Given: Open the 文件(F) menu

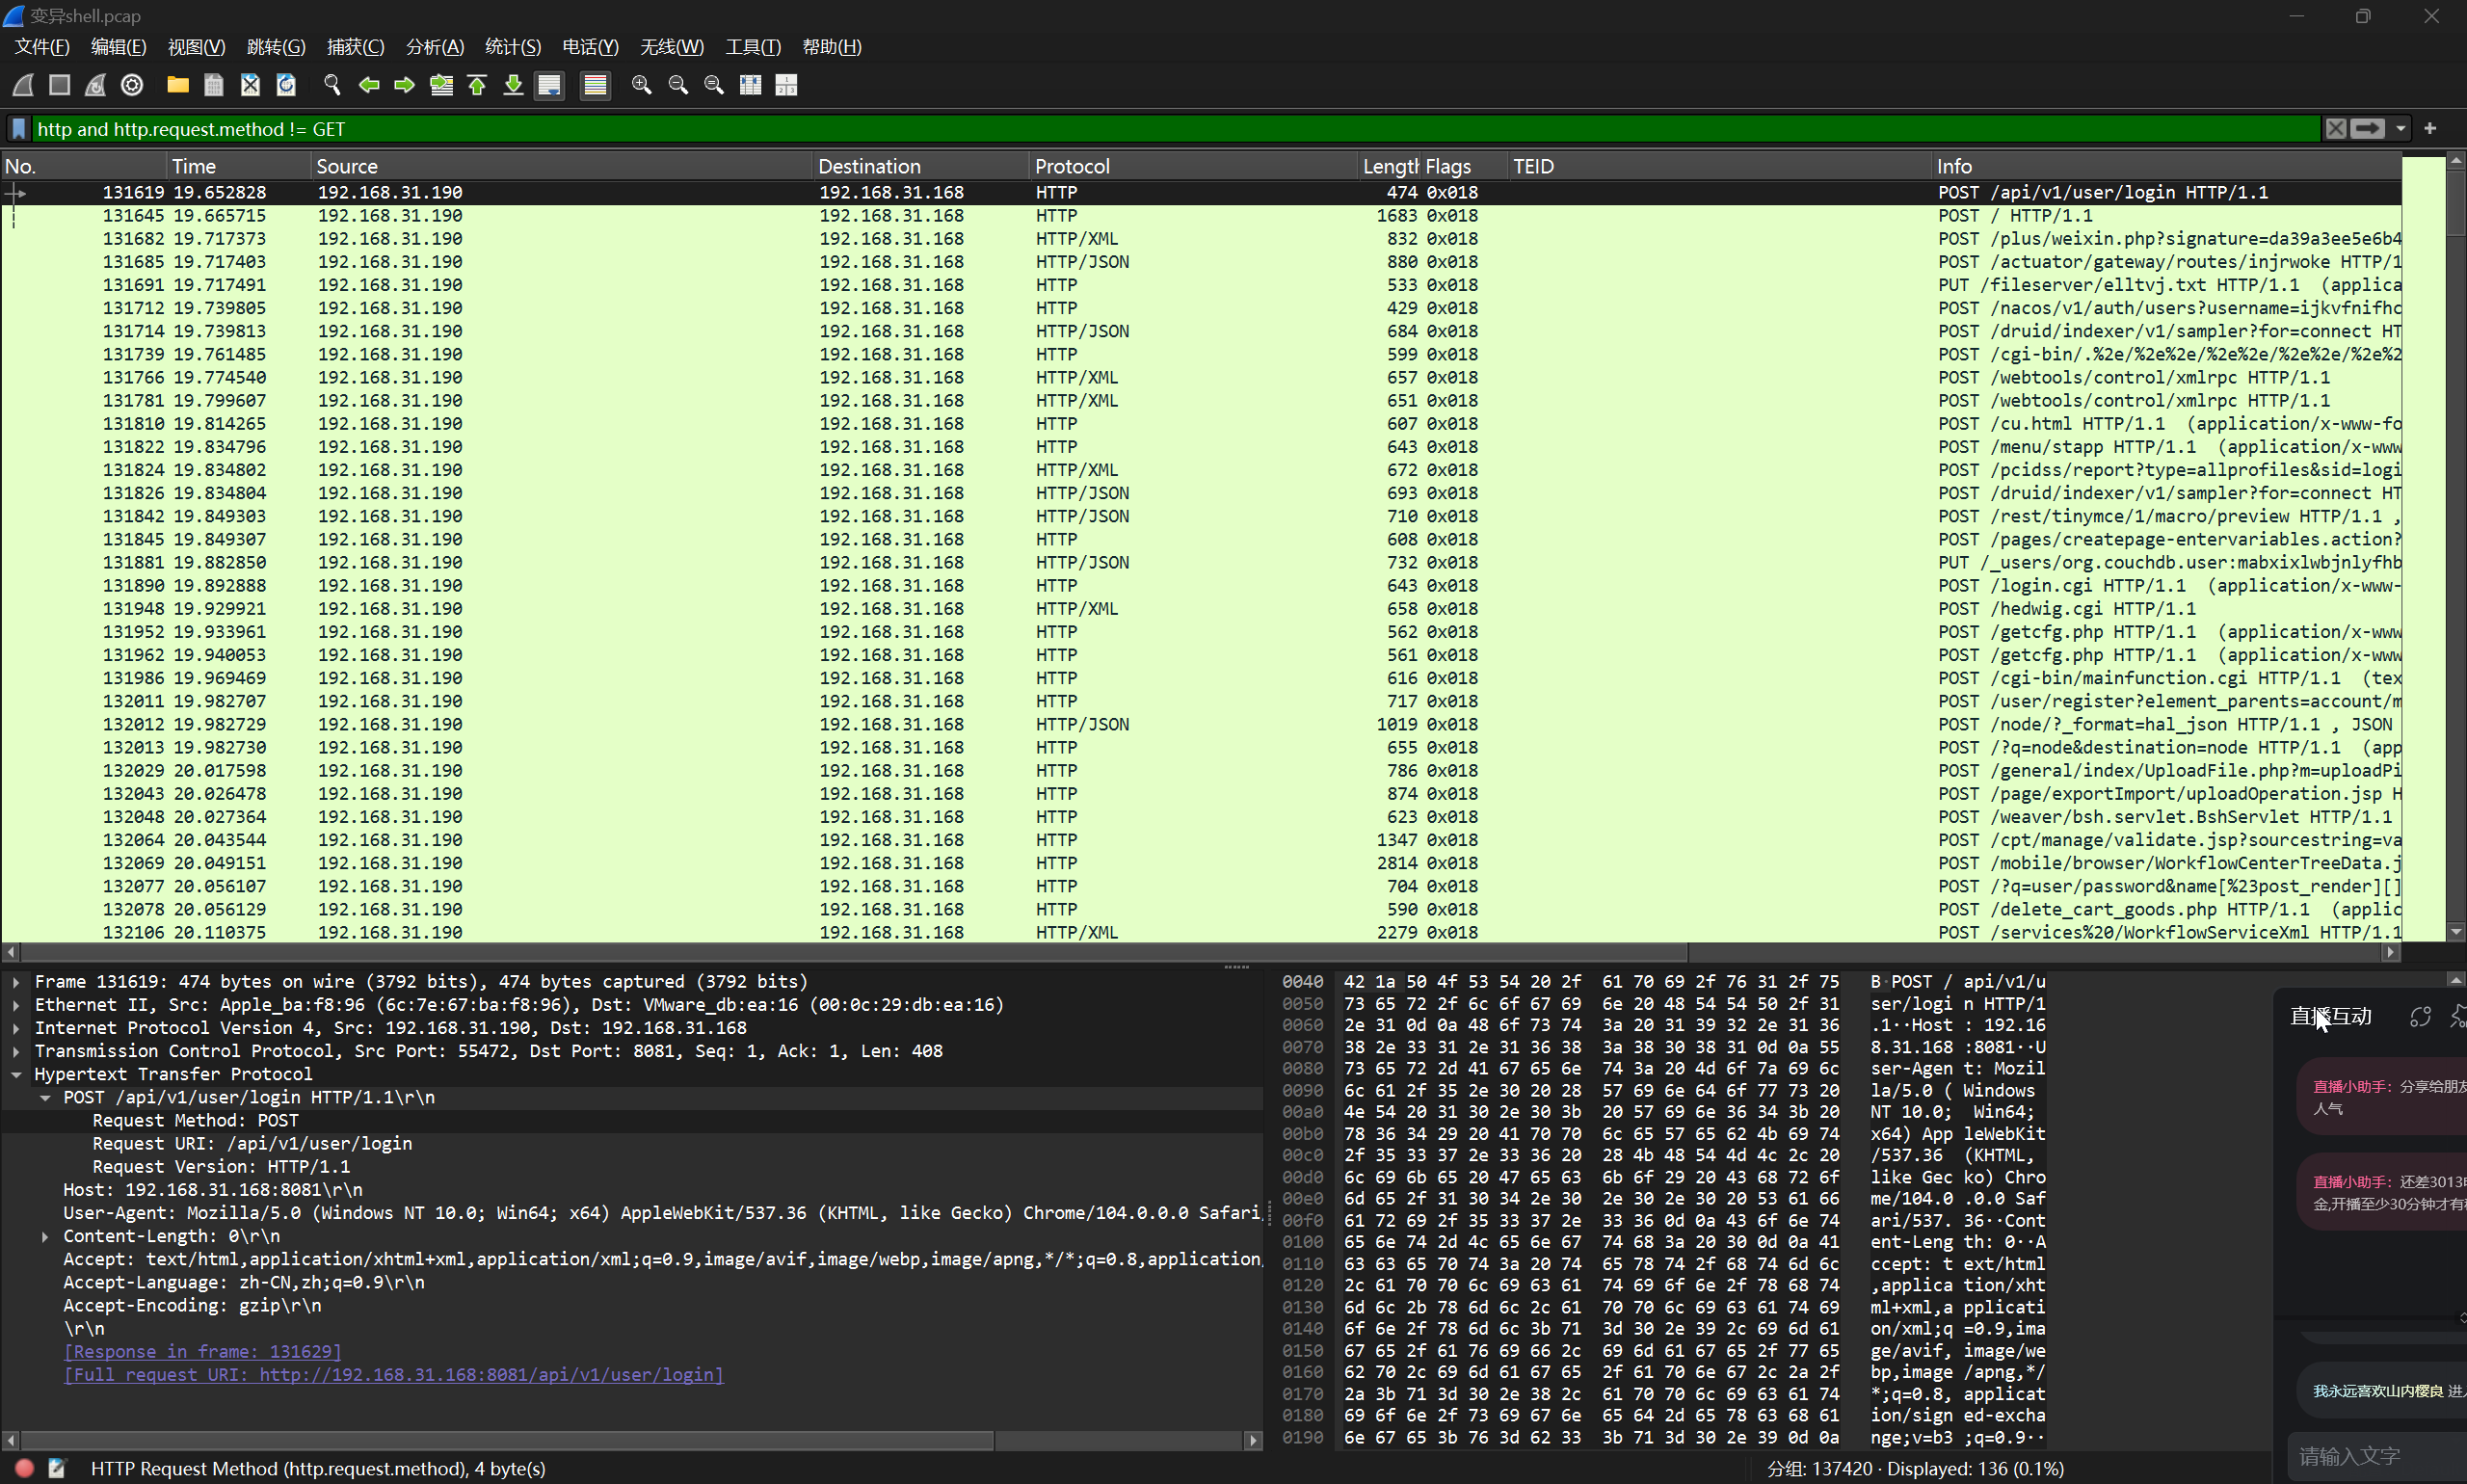Looking at the screenshot, I should click(x=42, y=47).
